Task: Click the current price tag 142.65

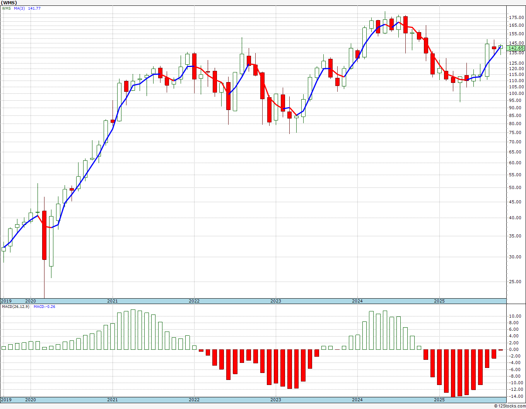Action: [516, 48]
